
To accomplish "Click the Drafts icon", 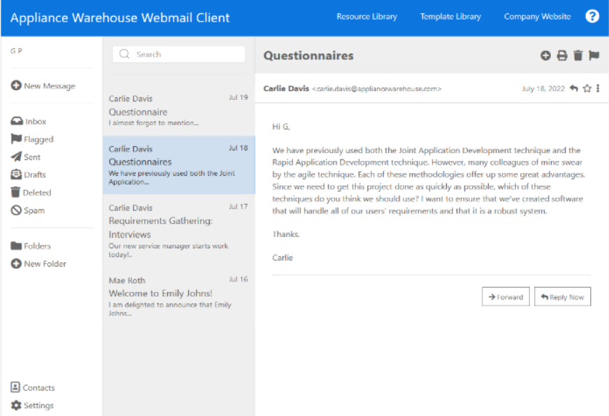I will point(16,174).
